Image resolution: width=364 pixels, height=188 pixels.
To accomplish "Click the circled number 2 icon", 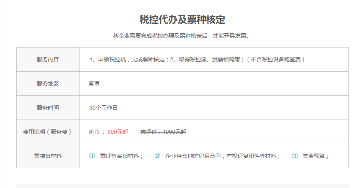I will [157, 156].
